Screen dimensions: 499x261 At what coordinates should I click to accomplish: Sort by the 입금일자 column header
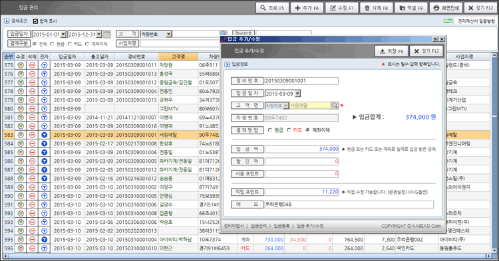tap(67, 56)
